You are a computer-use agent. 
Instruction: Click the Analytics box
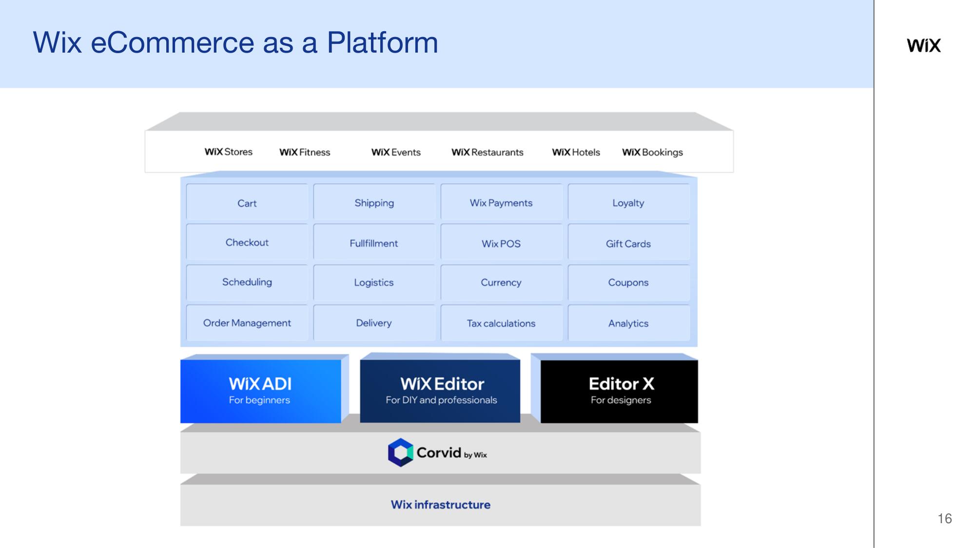coord(629,323)
